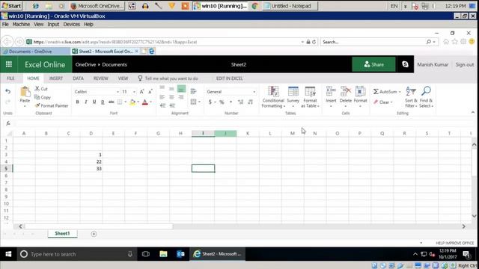The width and height of the screenshot is (479, 269).
Task: Click the red font color A
Action: click(x=145, y=102)
